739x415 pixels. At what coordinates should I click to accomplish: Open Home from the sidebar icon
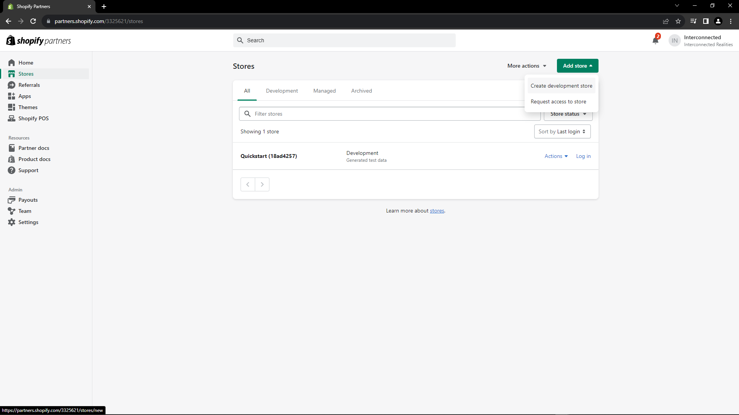pos(12,63)
